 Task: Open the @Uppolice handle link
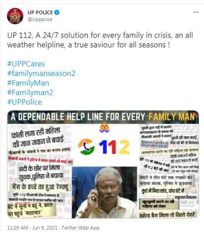[40, 19]
